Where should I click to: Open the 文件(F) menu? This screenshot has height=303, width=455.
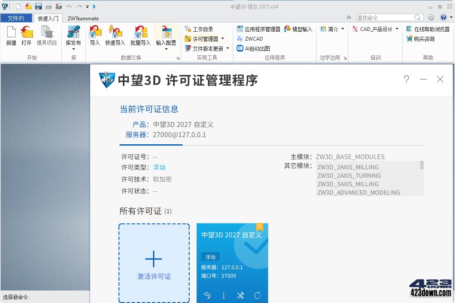tap(16, 18)
